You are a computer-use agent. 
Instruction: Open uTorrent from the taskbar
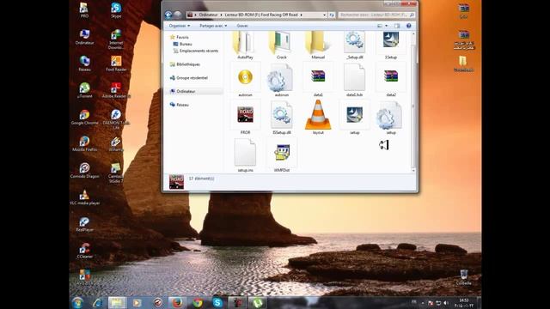pyautogui.click(x=258, y=303)
